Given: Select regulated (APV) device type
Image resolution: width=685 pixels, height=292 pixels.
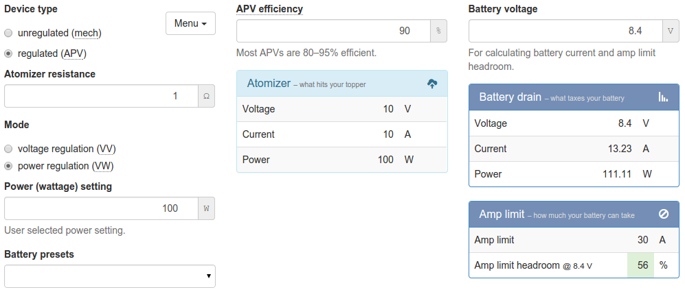Looking at the screenshot, I should [8, 53].
